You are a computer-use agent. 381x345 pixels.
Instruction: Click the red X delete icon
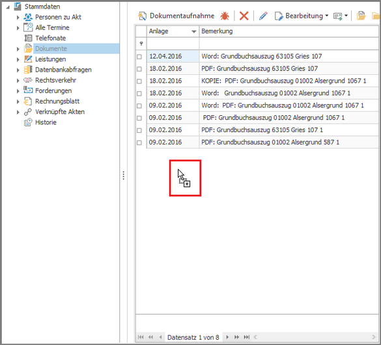(x=244, y=16)
